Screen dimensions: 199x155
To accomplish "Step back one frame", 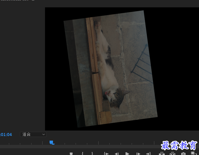I will [117, 153].
